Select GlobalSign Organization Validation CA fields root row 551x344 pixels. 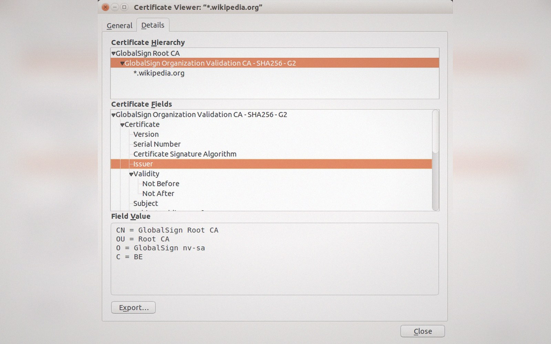201,115
